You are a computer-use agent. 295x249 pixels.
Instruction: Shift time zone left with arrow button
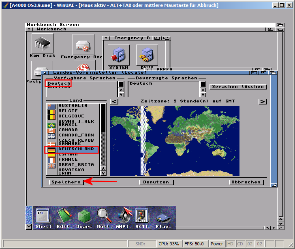tap(114, 102)
